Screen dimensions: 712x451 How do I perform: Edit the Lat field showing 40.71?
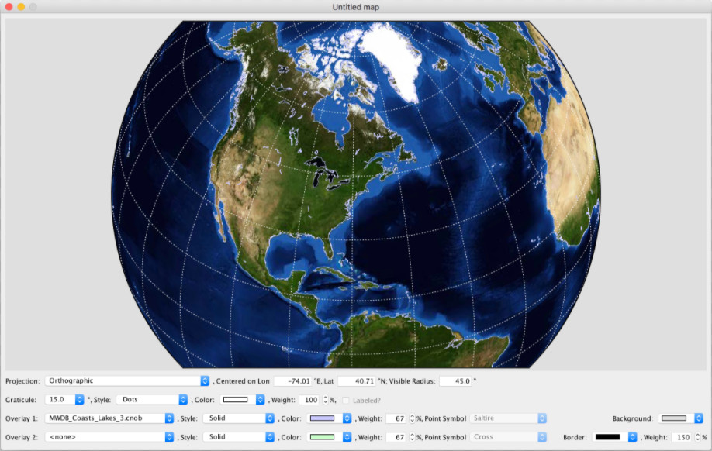[357, 381]
